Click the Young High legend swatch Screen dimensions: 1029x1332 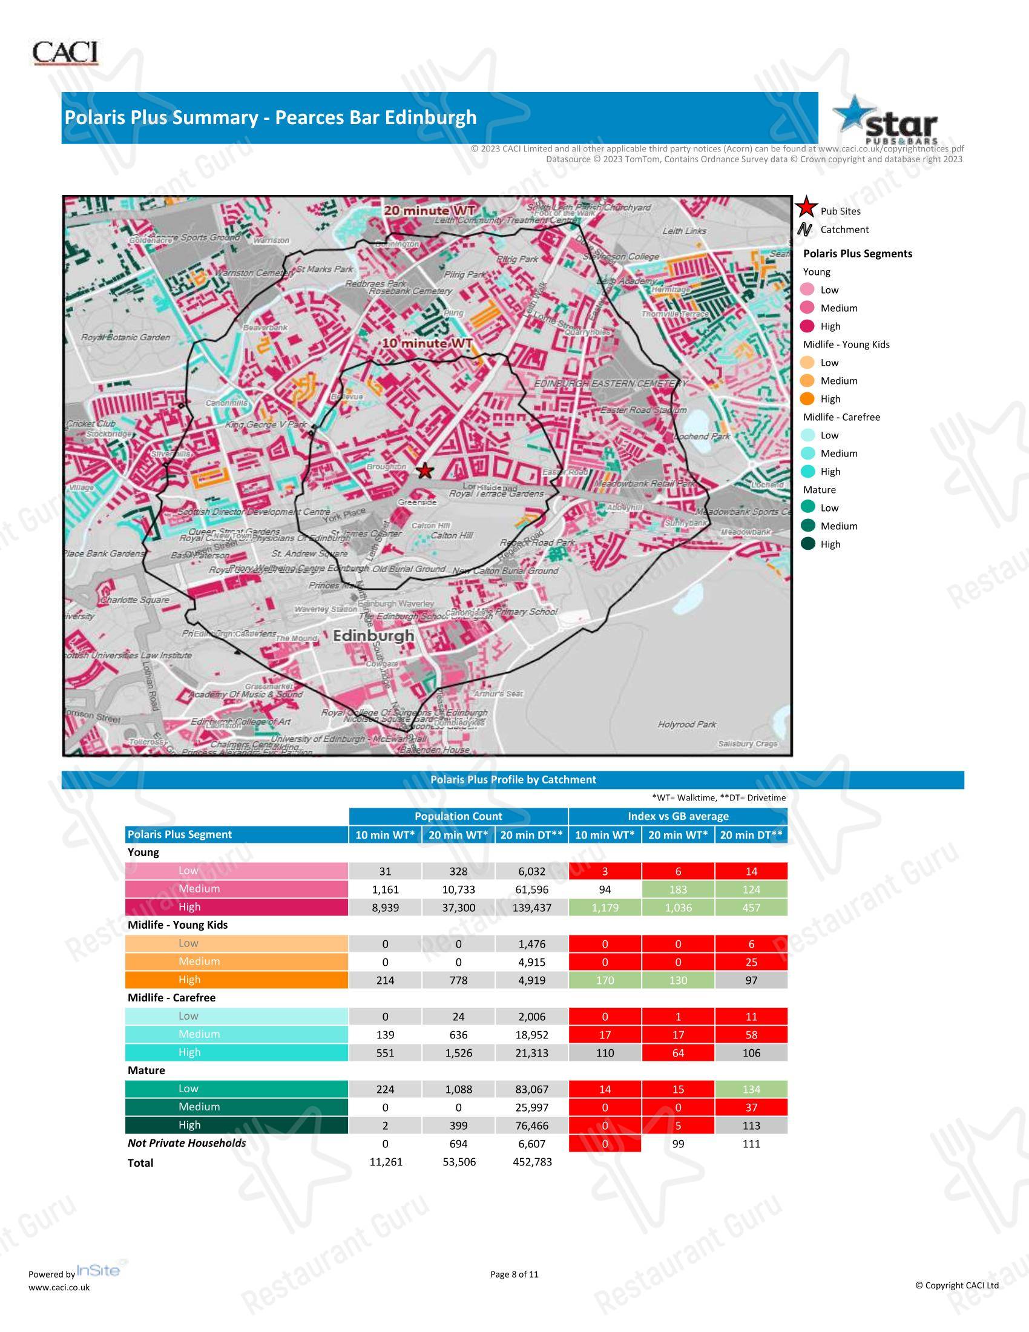[807, 326]
